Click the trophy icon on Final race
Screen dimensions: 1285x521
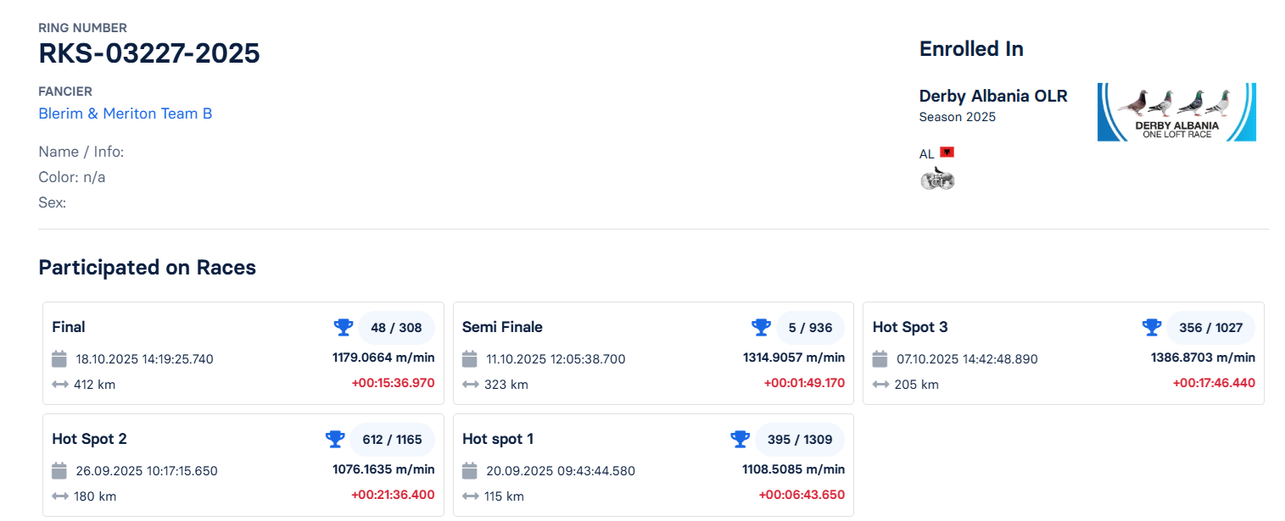[x=343, y=327]
